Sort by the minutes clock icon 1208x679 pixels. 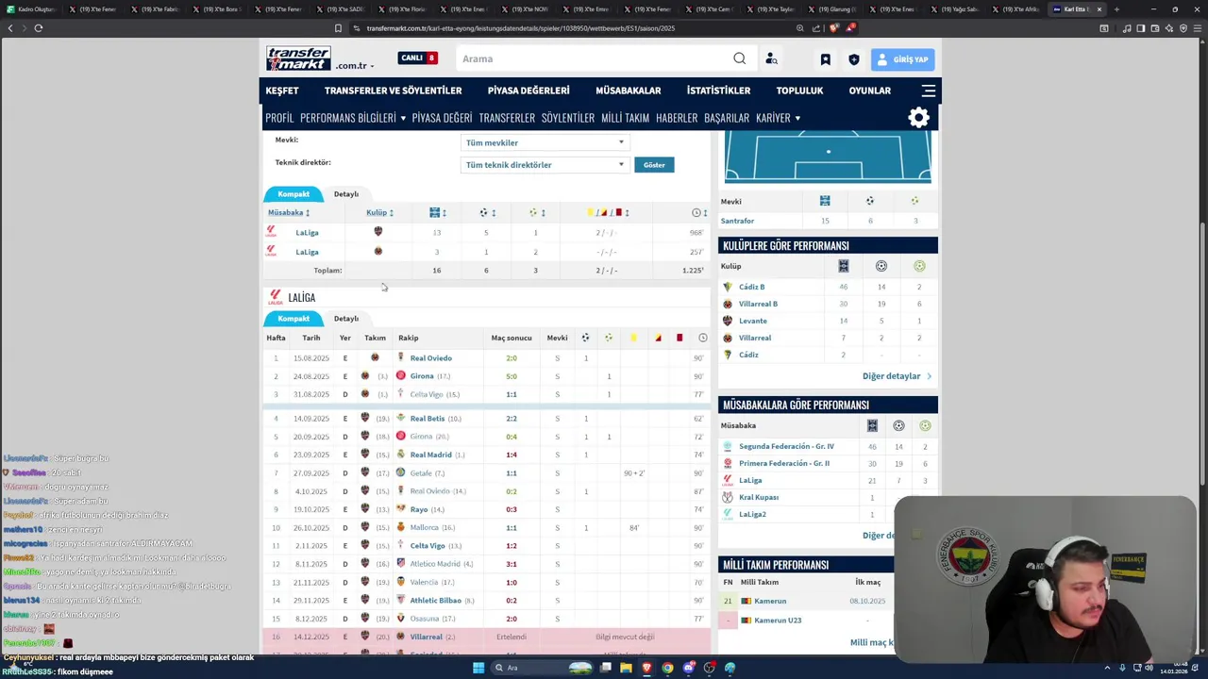coord(696,212)
